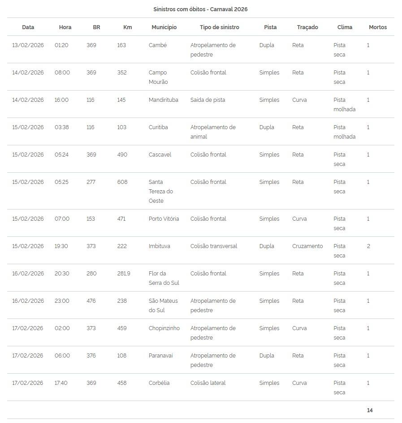
Task: Click the 'Colisão lateral' cell
Action: click(207, 383)
